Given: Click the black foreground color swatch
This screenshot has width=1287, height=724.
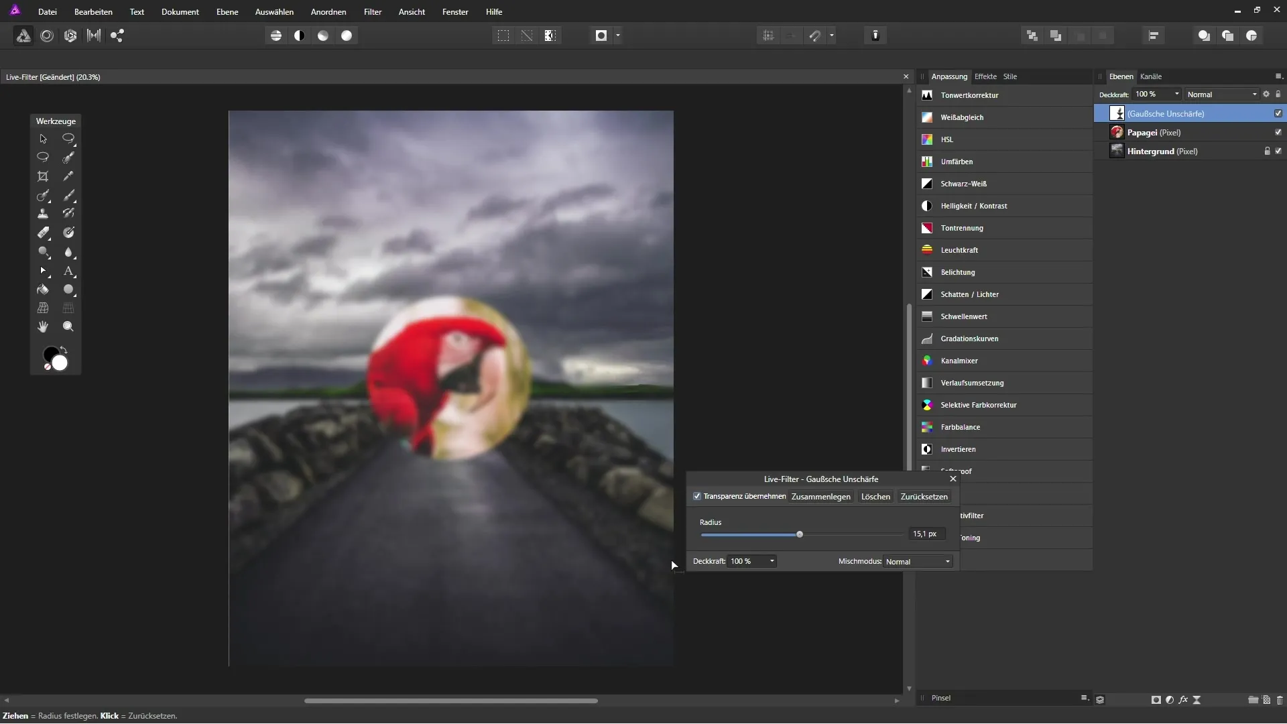Looking at the screenshot, I should pos(50,353).
